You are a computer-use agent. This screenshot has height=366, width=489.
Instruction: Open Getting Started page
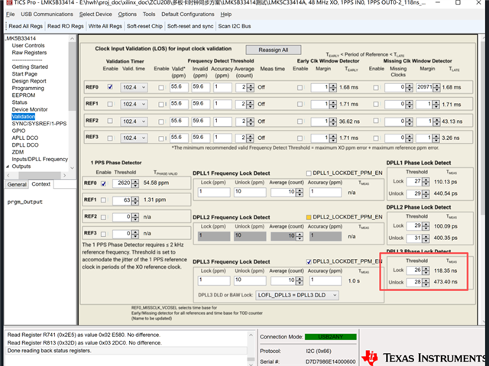pos(30,66)
